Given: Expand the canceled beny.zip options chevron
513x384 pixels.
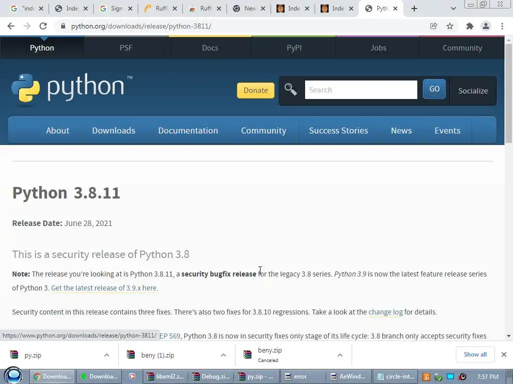Looking at the screenshot, I should pyautogui.click(x=340, y=355).
